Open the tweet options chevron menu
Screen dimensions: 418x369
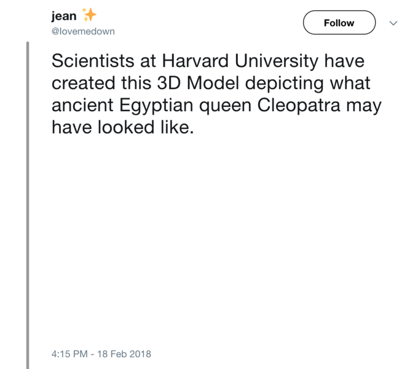pos(393,23)
